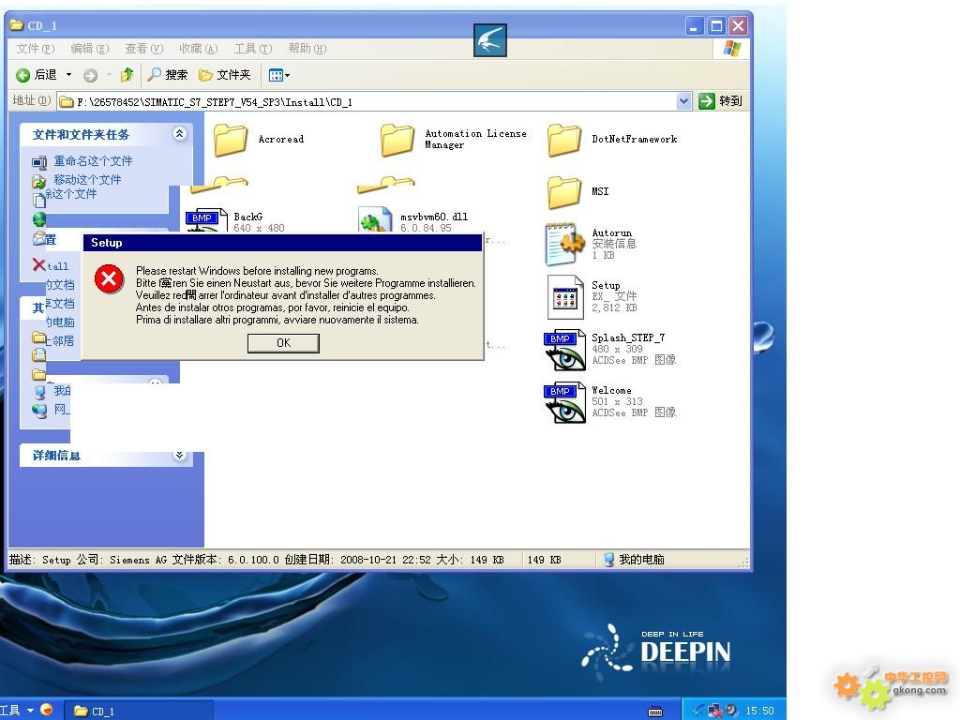Open the 文件(F) menu
Screen dimensions: 960x720
point(35,49)
